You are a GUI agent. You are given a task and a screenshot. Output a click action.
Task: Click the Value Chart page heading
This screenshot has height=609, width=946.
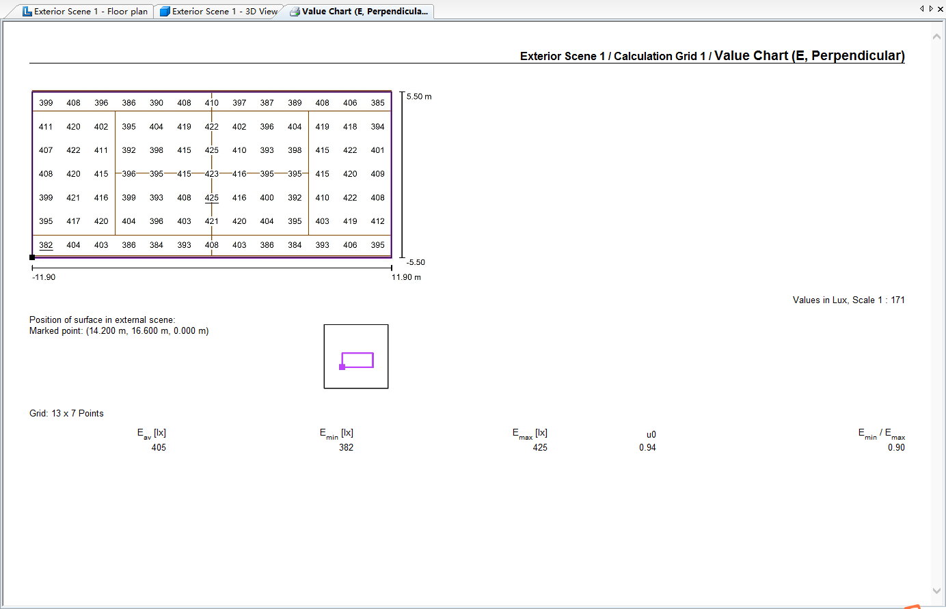tap(712, 56)
